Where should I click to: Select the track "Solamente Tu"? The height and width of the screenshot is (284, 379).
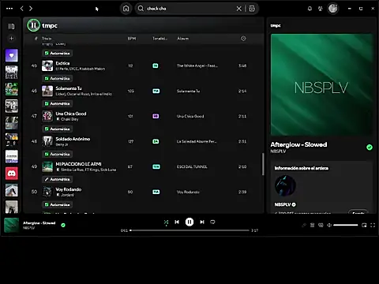69,88
